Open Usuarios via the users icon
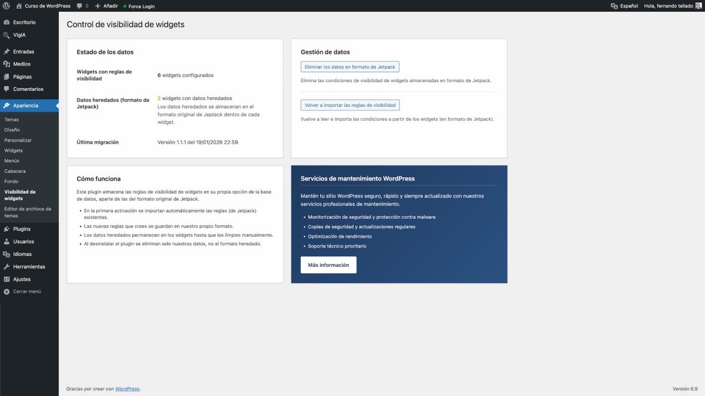The image size is (705, 396). [x=7, y=241]
